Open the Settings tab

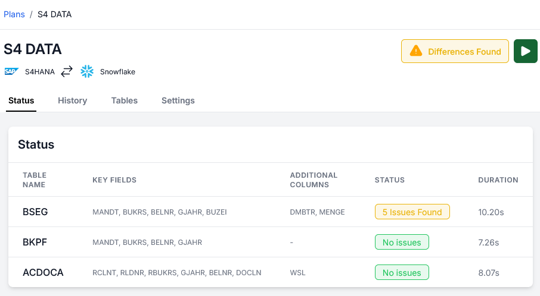point(178,100)
